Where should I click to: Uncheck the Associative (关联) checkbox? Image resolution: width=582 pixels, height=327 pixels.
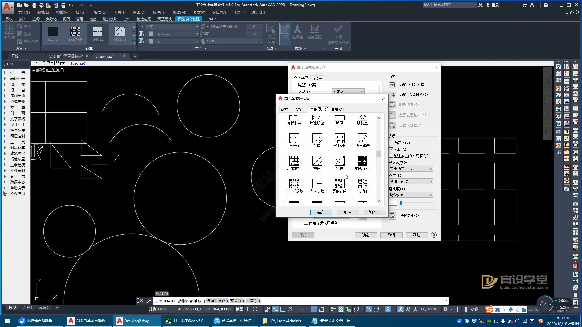[391, 150]
